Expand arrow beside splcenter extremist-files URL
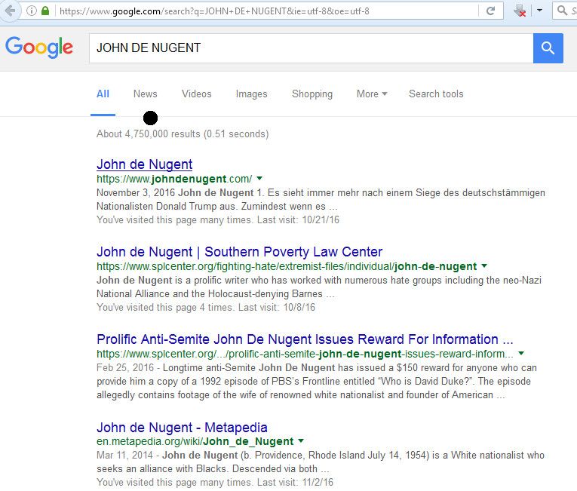Image resolution: width=577 pixels, height=491 pixels. (484, 265)
